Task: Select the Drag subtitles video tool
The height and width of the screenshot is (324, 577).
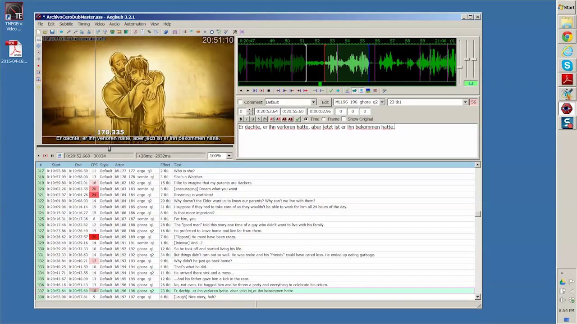Action: [38, 45]
